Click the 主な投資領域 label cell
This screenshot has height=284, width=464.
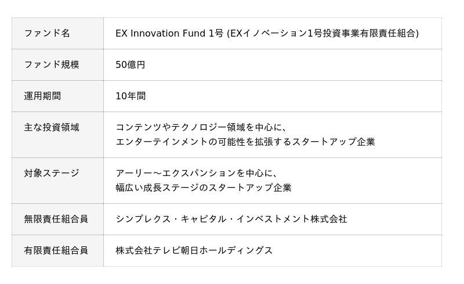coord(57,135)
